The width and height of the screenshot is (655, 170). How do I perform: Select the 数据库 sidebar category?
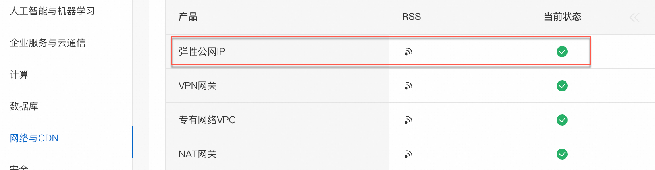tap(24, 106)
